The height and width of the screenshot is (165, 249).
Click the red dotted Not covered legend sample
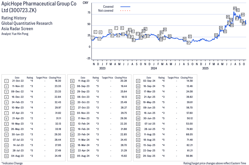point(125,11)
